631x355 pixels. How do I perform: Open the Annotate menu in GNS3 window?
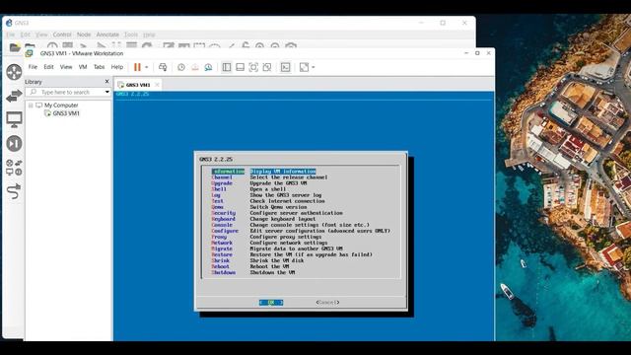click(x=107, y=35)
